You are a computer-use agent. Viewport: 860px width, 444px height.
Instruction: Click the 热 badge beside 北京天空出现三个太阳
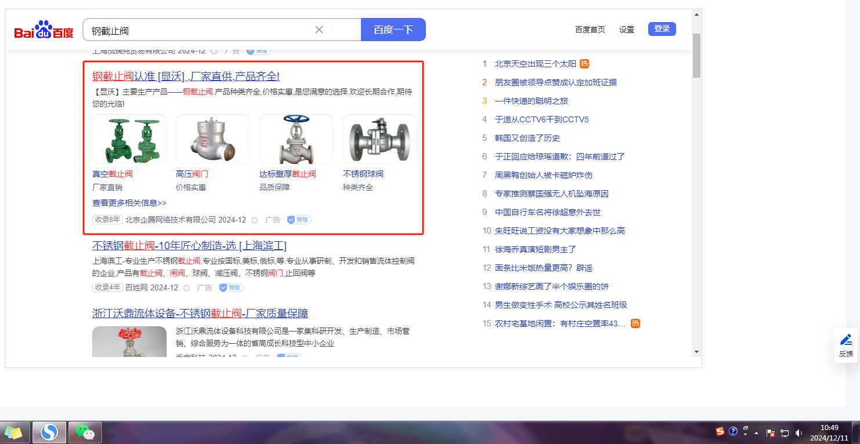pyautogui.click(x=584, y=64)
